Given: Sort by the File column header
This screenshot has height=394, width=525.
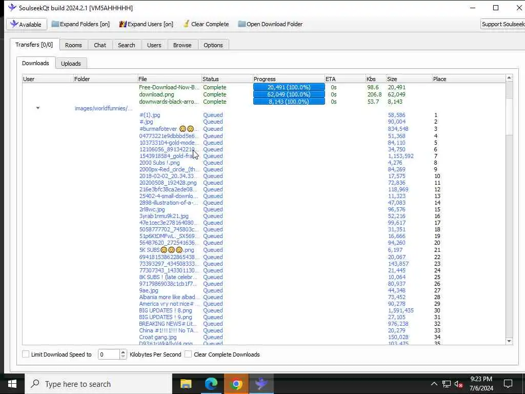Looking at the screenshot, I should tap(169, 79).
